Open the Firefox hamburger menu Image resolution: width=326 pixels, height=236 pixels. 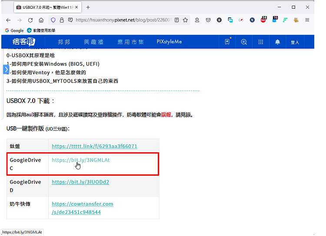(307, 20)
